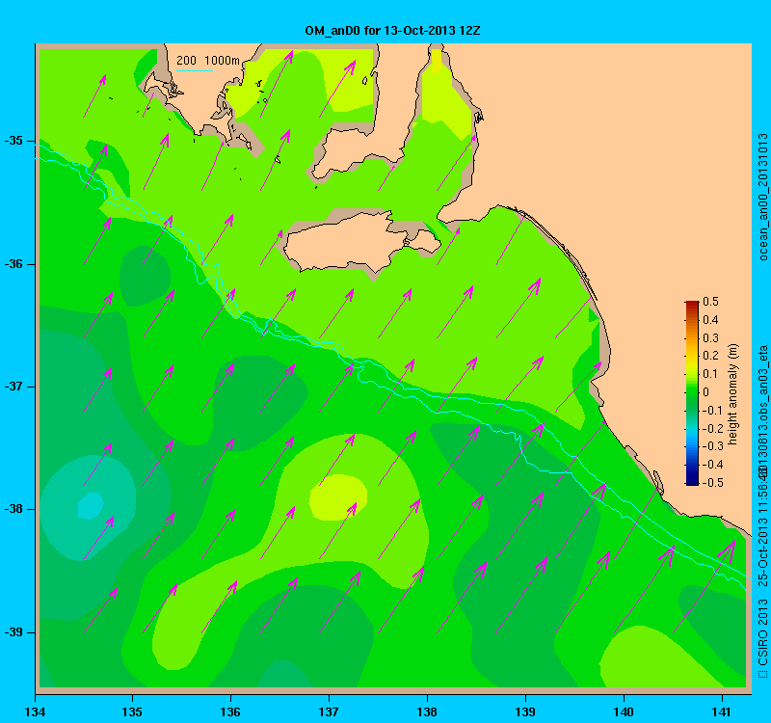Click the height anomaly color bar
Image resolution: width=771 pixels, height=723 pixels.
click(692, 393)
